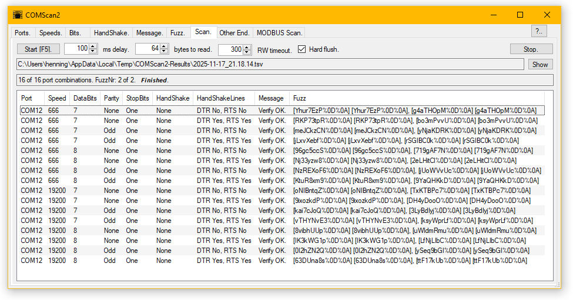The image size is (573, 300).
Task: Select the Scan tab
Action: tap(203, 32)
